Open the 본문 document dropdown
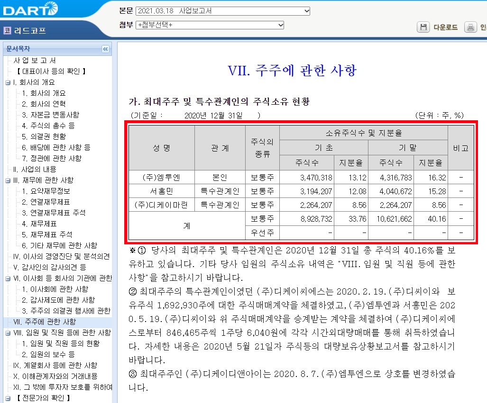Viewport: 487px width, 403px height. (223, 11)
